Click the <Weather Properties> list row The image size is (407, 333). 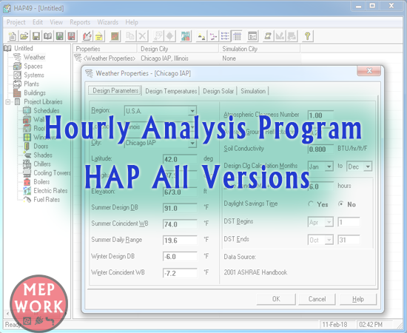(187, 58)
